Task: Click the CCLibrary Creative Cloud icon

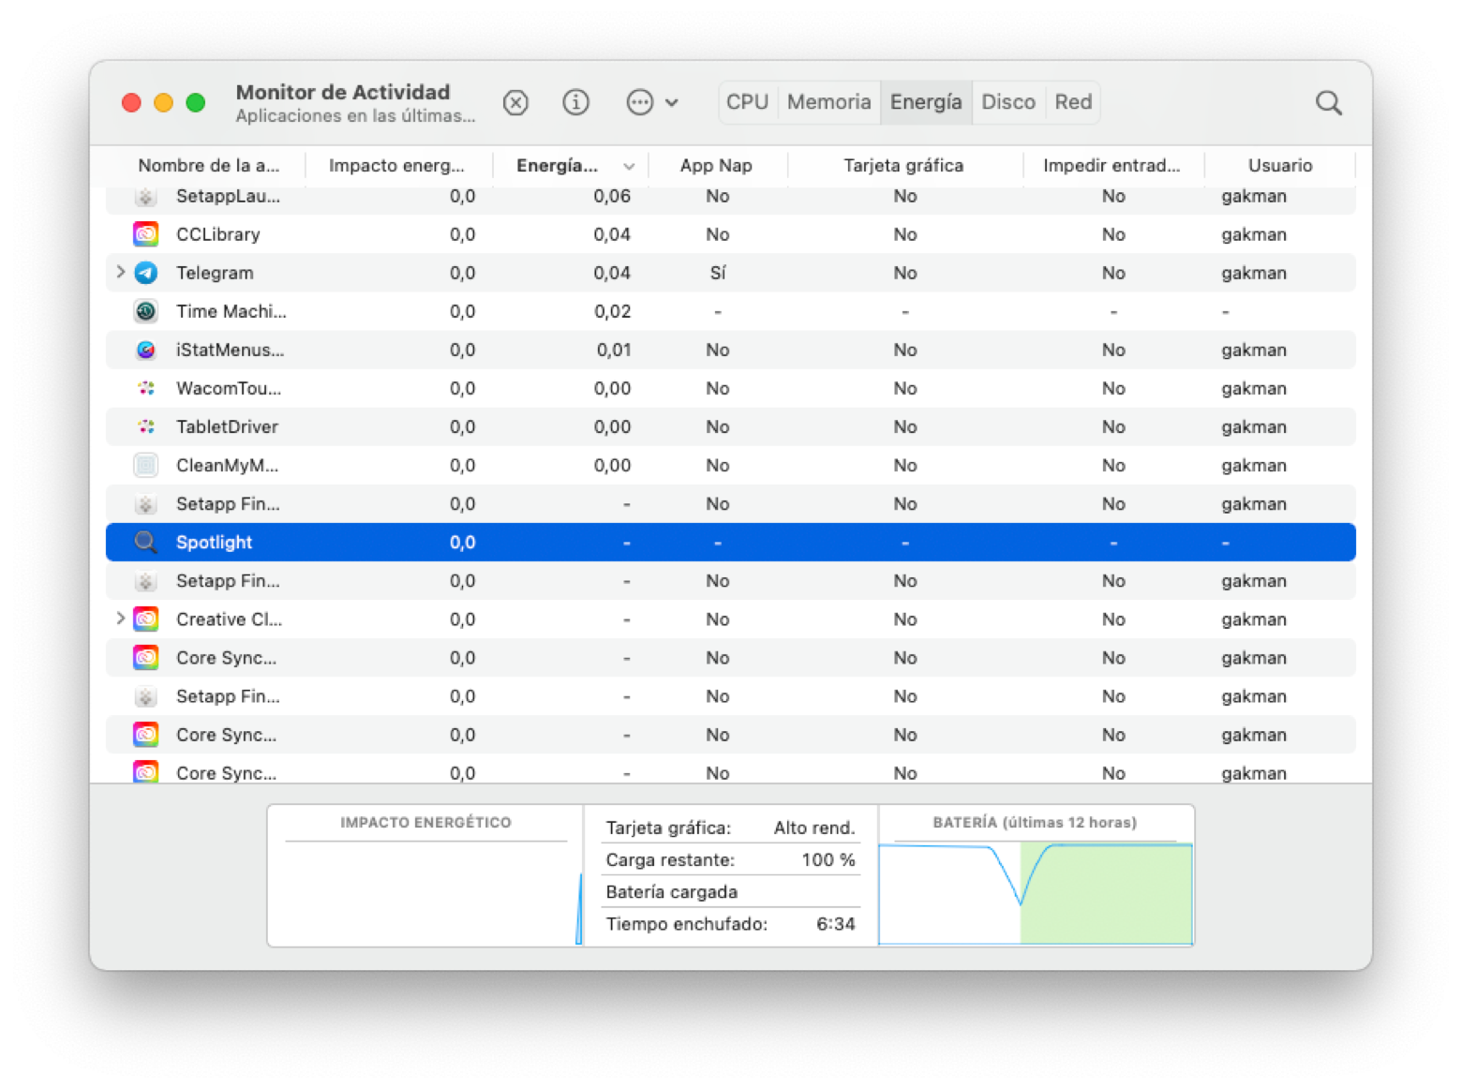Action: pyautogui.click(x=145, y=234)
